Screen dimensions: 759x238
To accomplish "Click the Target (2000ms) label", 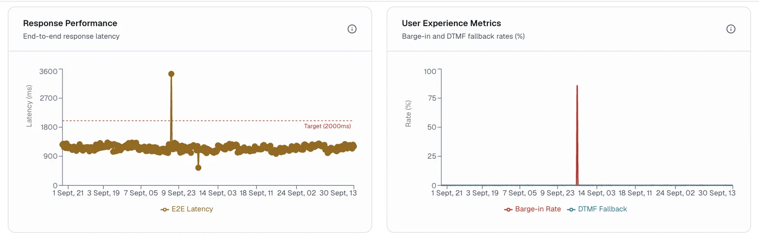I will pos(327,126).
